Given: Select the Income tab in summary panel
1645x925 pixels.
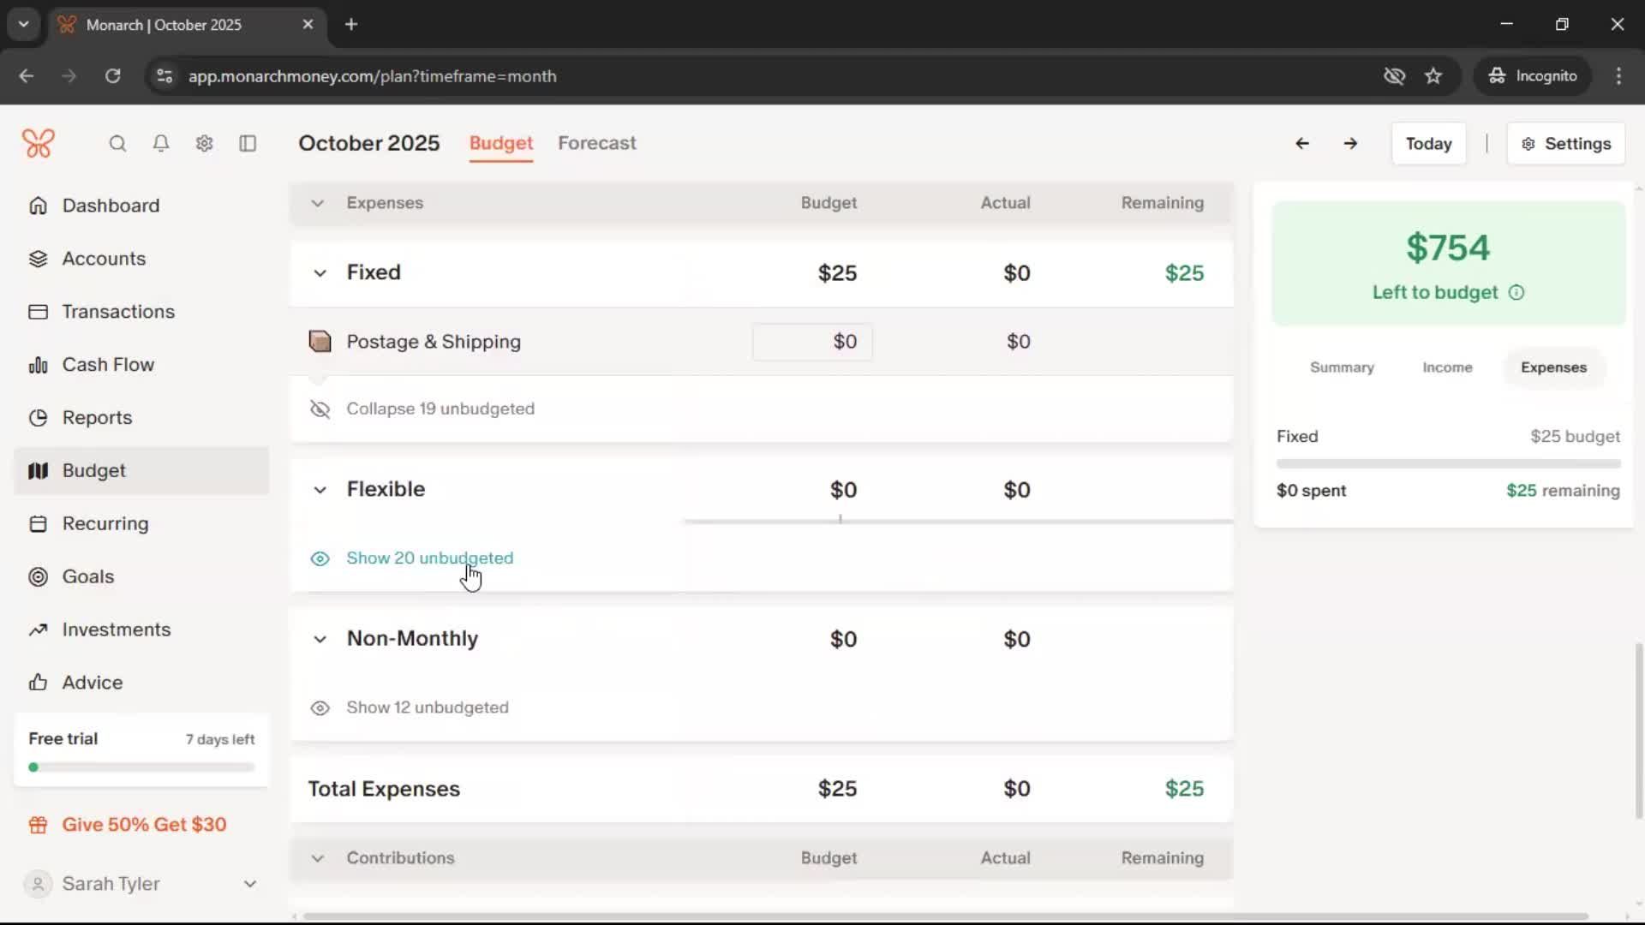Looking at the screenshot, I should [x=1447, y=367].
